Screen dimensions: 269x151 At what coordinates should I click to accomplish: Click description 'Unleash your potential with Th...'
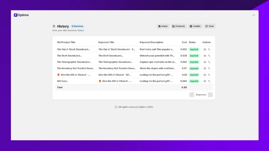click(x=157, y=56)
